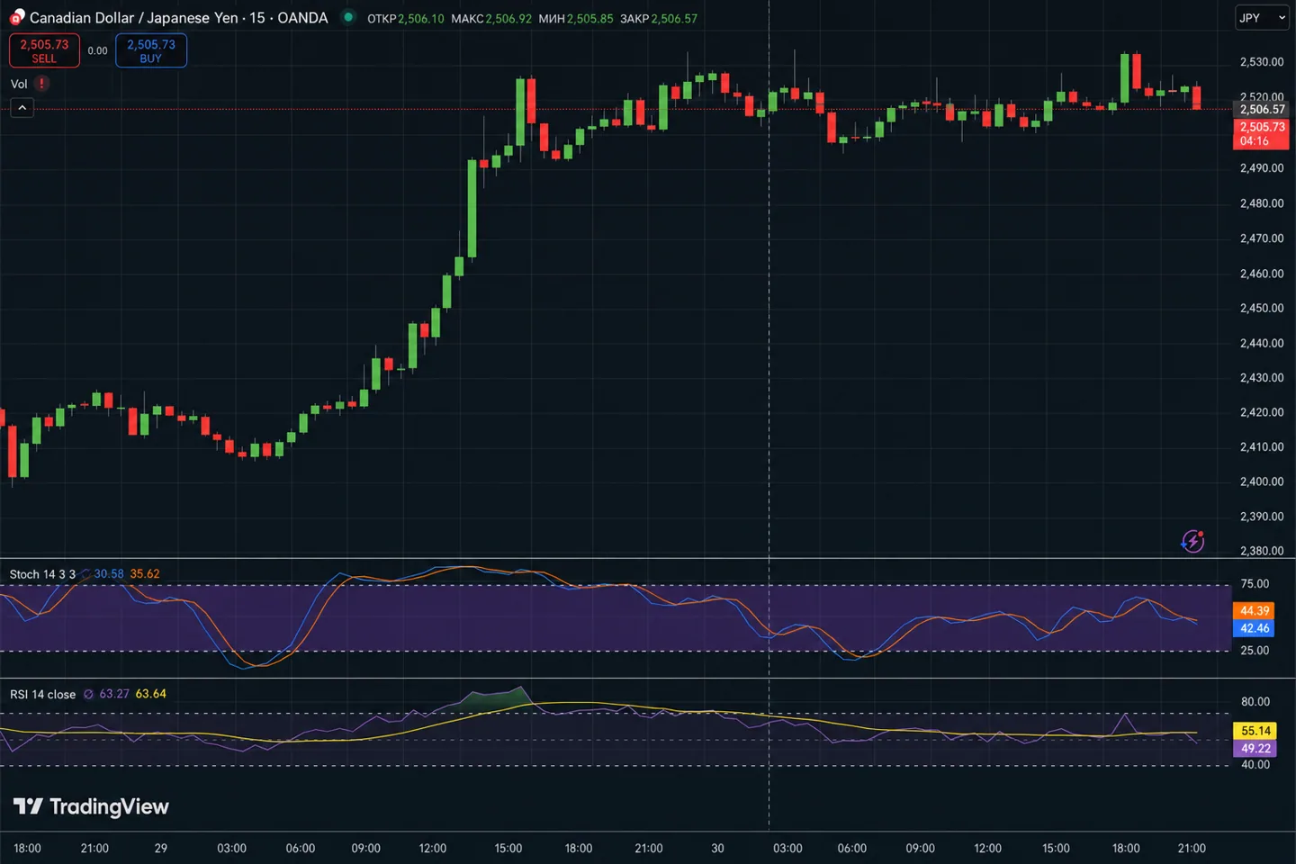Click the 75.00 Stoch scale label
Viewport: 1296px width, 864px height.
coord(1255,584)
